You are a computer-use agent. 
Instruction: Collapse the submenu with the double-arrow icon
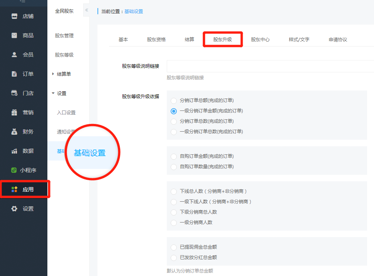click(87, 10)
